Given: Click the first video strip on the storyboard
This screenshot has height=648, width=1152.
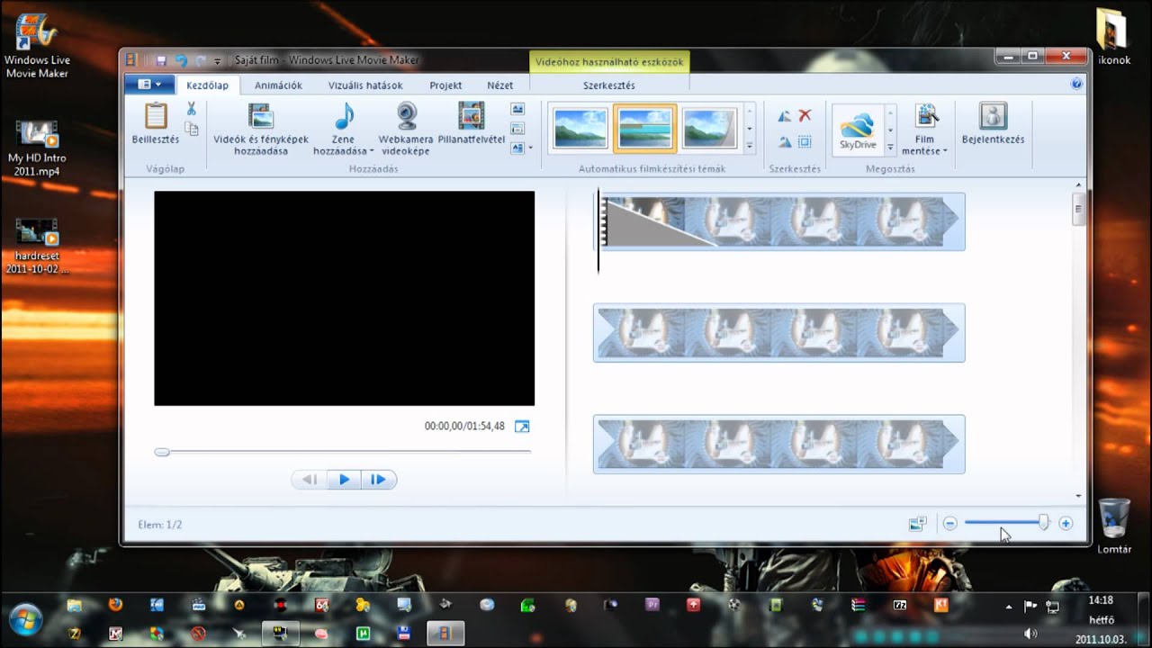Looking at the screenshot, I should click(x=779, y=221).
